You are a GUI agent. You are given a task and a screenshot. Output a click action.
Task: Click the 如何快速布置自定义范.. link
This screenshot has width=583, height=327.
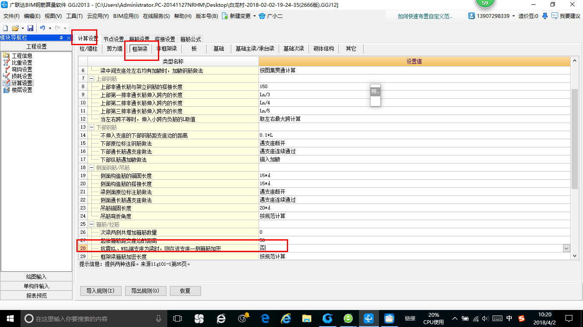coord(425,16)
